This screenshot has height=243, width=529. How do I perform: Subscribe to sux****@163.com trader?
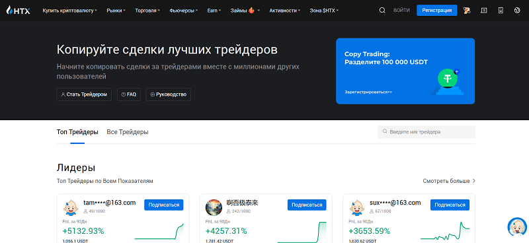(x=450, y=205)
